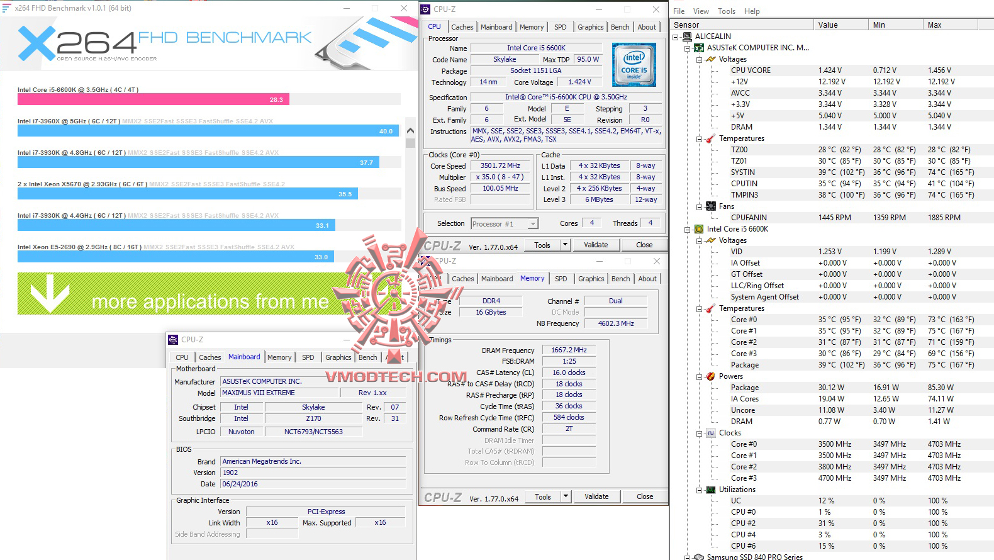Collapse the Utilizations node

point(699,490)
